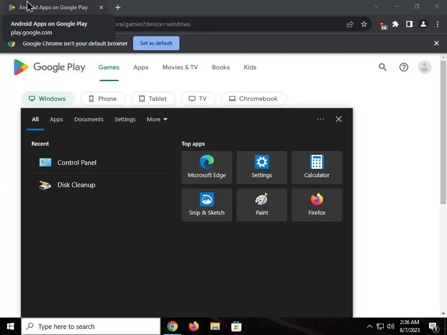Click the taskbar search box
The width and height of the screenshot is (447, 335).
[x=91, y=326]
